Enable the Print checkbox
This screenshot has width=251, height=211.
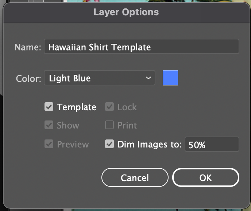tap(109, 125)
